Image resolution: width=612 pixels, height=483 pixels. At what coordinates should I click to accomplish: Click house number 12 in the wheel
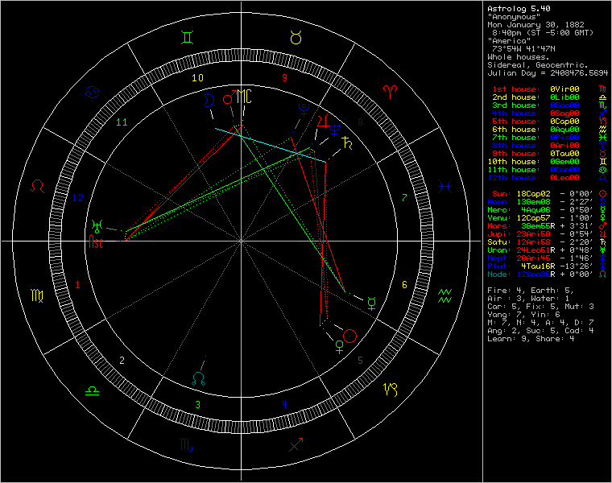pos(77,198)
